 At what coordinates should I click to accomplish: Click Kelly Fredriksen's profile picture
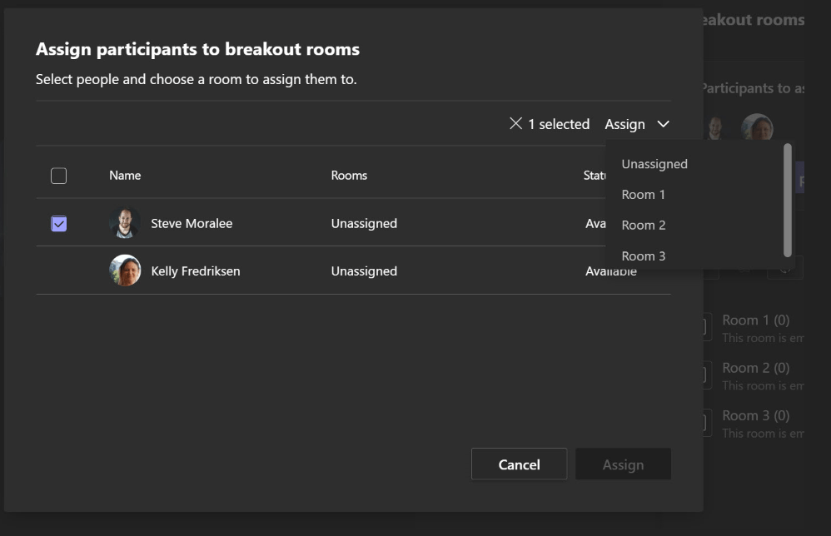click(125, 270)
